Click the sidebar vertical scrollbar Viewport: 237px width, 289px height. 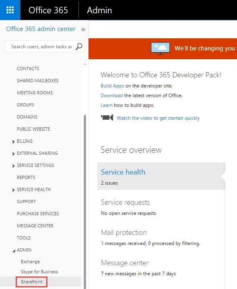[x=85, y=202]
